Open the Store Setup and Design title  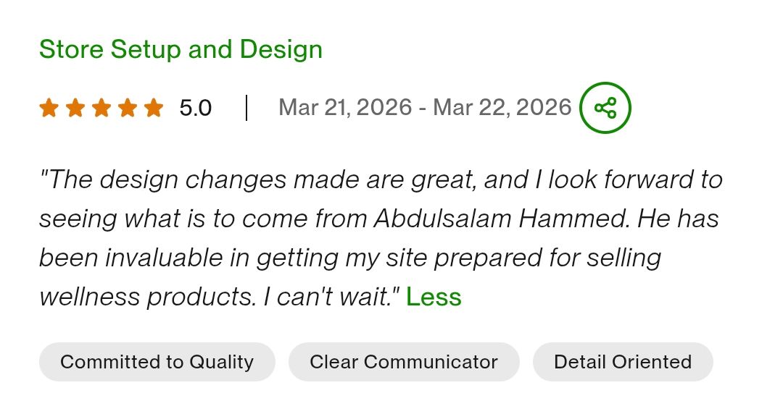click(181, 50)
